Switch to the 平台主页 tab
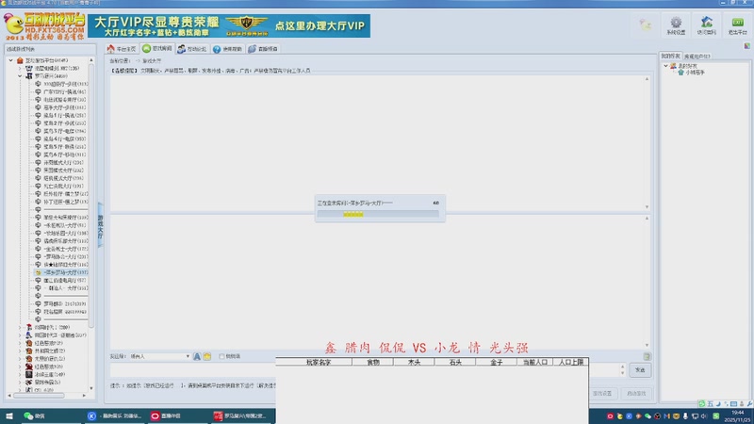Screen dimensions: 754x424 click(x=122, y=49)
